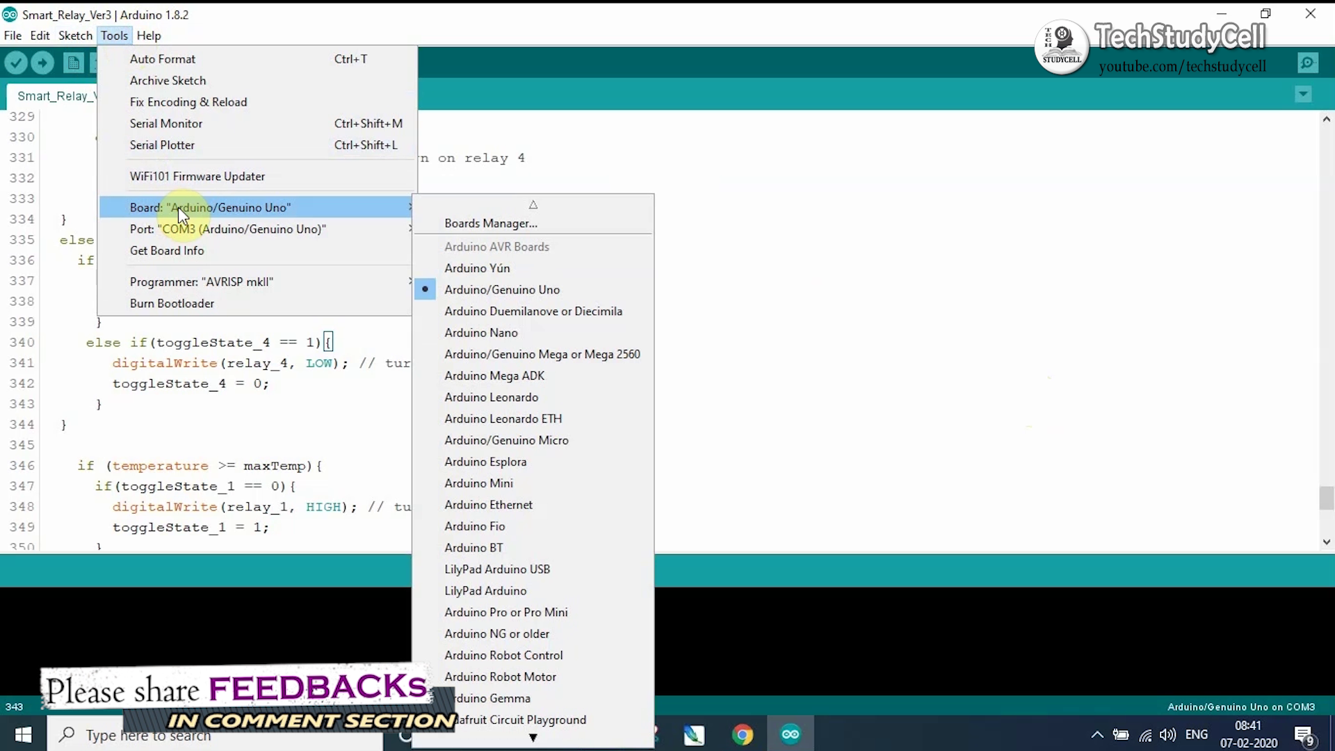Open the Sketch menu
This screenshot has height=751, width=1335.
coord(75,35)
